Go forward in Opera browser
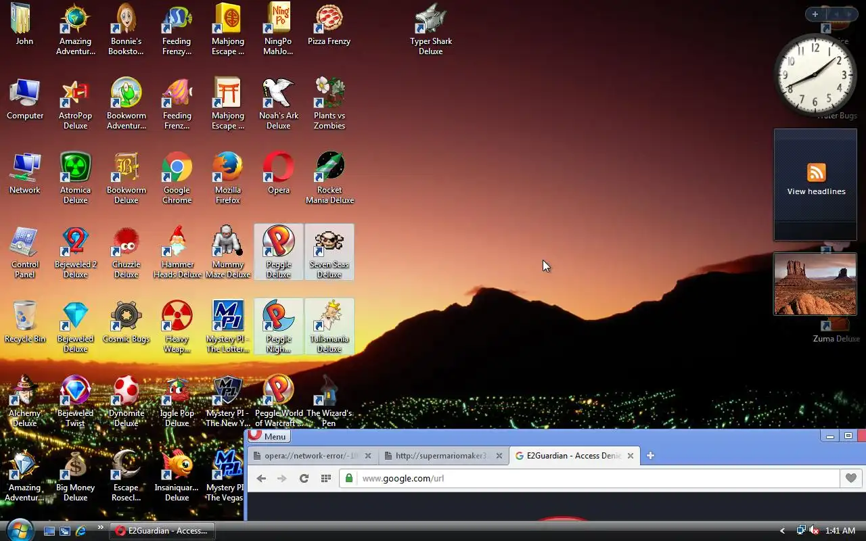 pos(282,478)
